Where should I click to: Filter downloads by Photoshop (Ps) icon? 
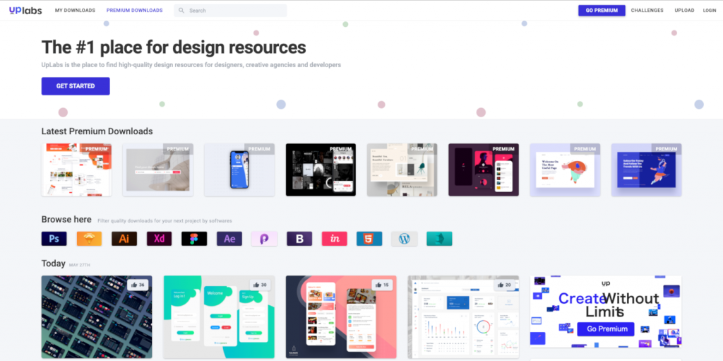click(x=54, y=239)
